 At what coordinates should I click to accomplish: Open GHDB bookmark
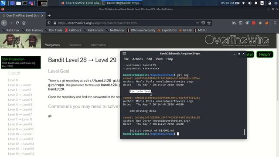[x=185, y=30]
